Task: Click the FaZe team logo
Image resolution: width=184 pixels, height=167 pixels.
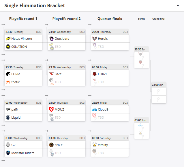Action: point(51,74)
